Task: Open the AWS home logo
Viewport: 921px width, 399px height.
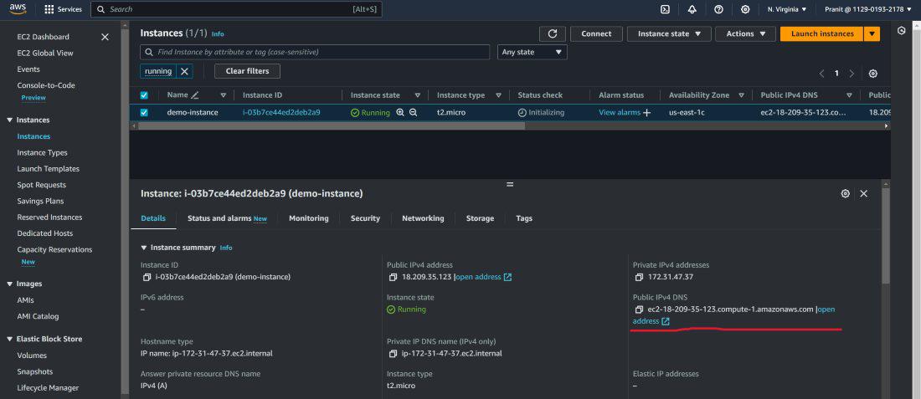Action: pos(18,9)
